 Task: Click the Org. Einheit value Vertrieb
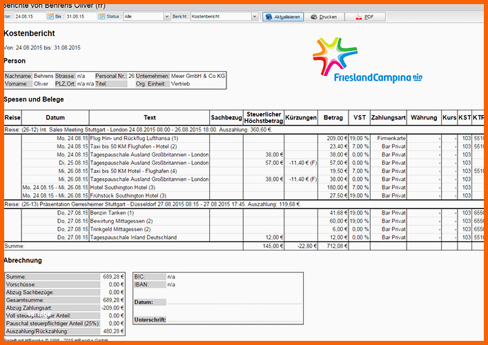[180, 83]
